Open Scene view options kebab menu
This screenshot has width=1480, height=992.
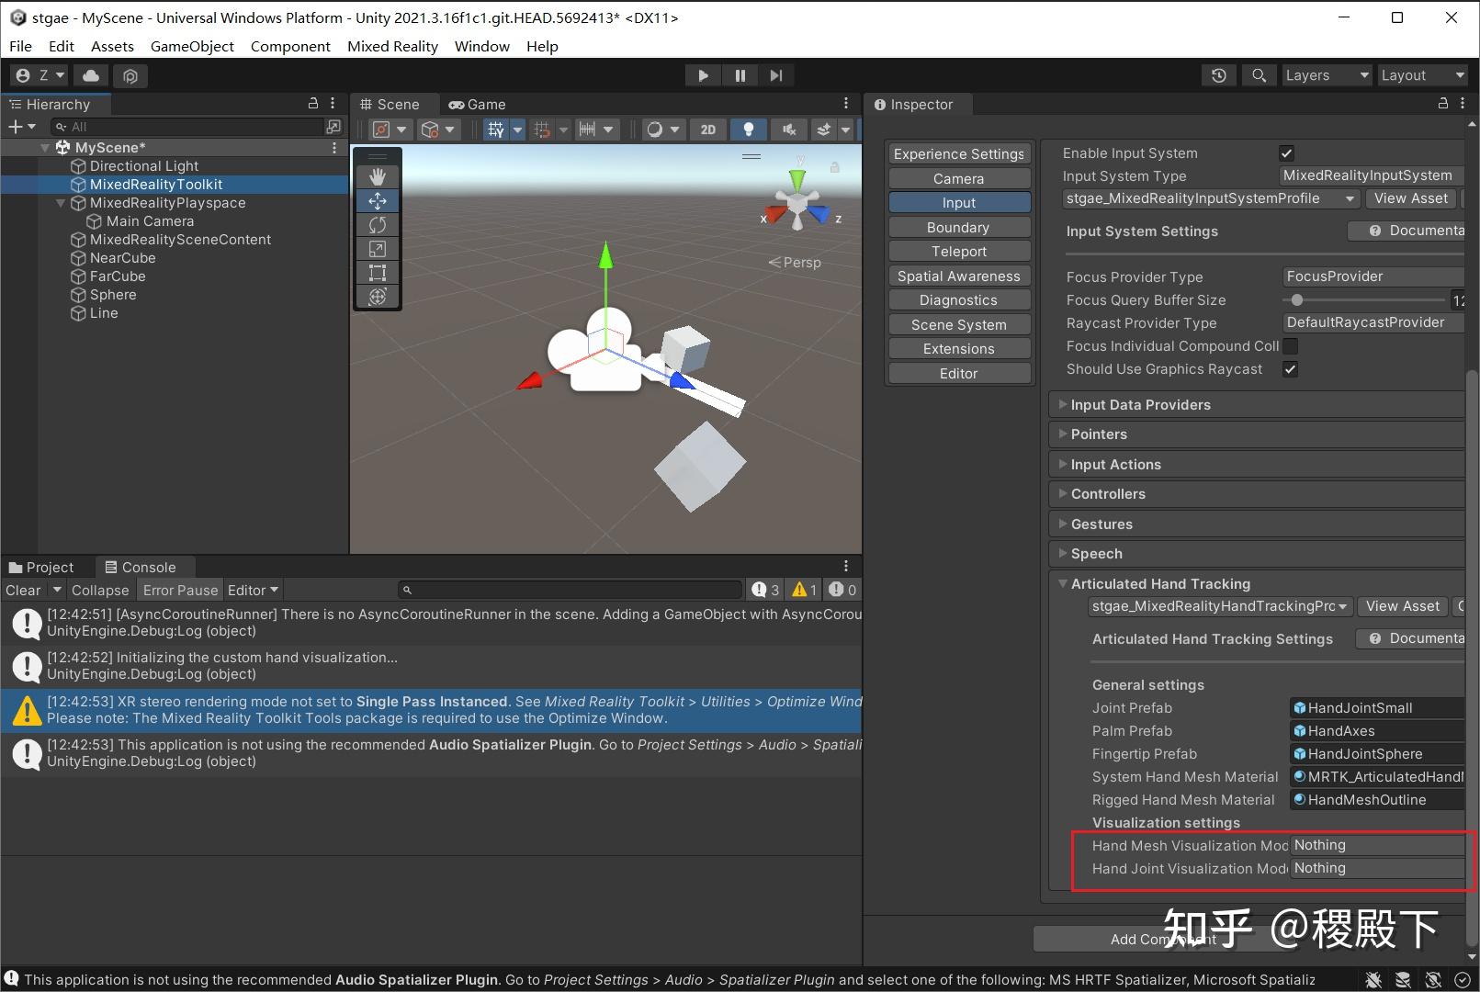tap(846, 104)
